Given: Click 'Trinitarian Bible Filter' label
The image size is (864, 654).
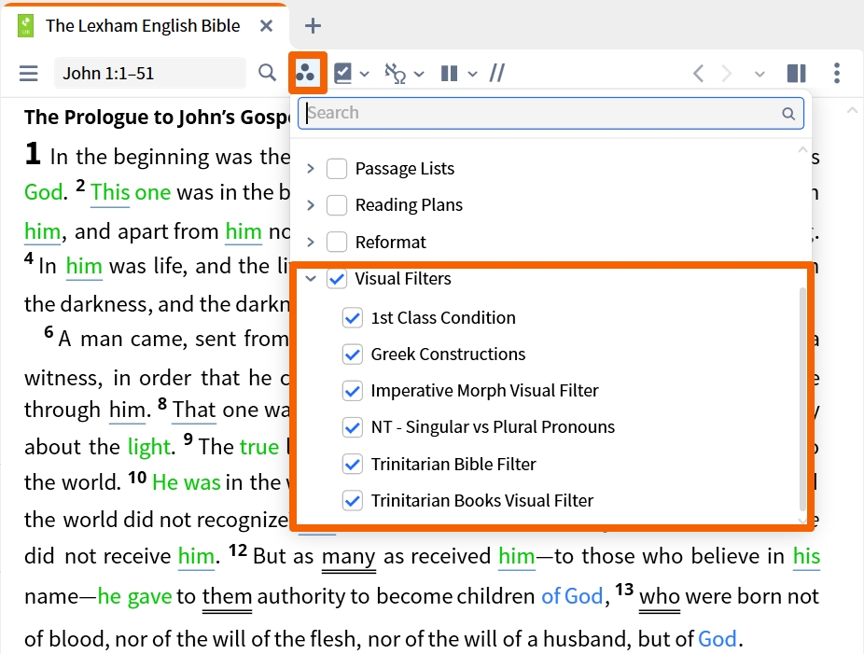Looking at the screenshot, I should (x=453, y=464).
